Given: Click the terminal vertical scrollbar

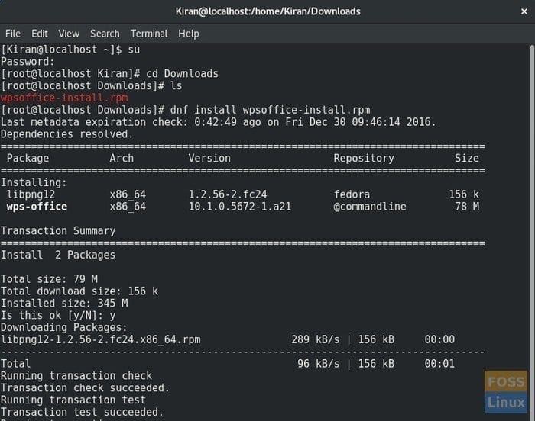Looking at the screenshot, I should [x=532, y=232].
